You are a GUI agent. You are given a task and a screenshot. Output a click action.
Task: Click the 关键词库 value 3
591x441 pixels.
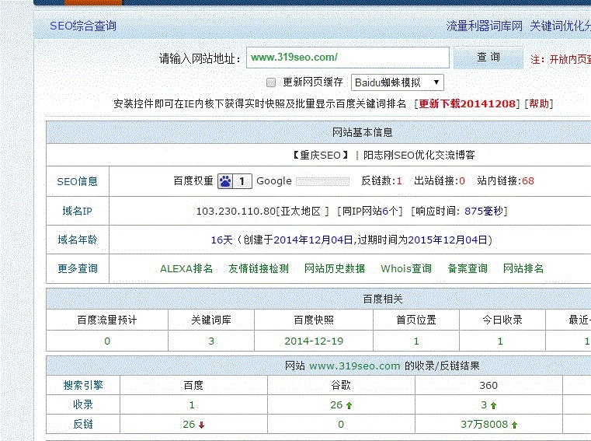tap(211, 341)
